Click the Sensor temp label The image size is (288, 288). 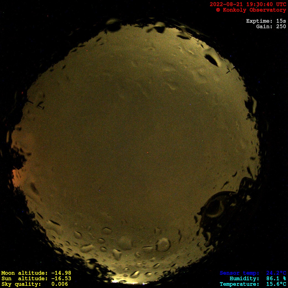tap(239, 273)
